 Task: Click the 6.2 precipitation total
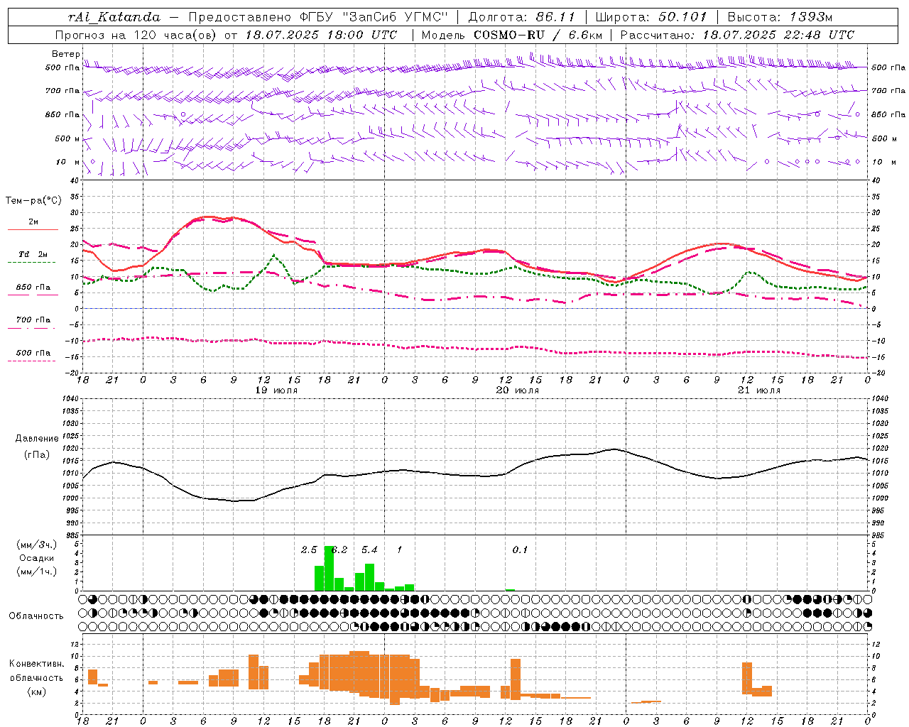click(340, 550)
